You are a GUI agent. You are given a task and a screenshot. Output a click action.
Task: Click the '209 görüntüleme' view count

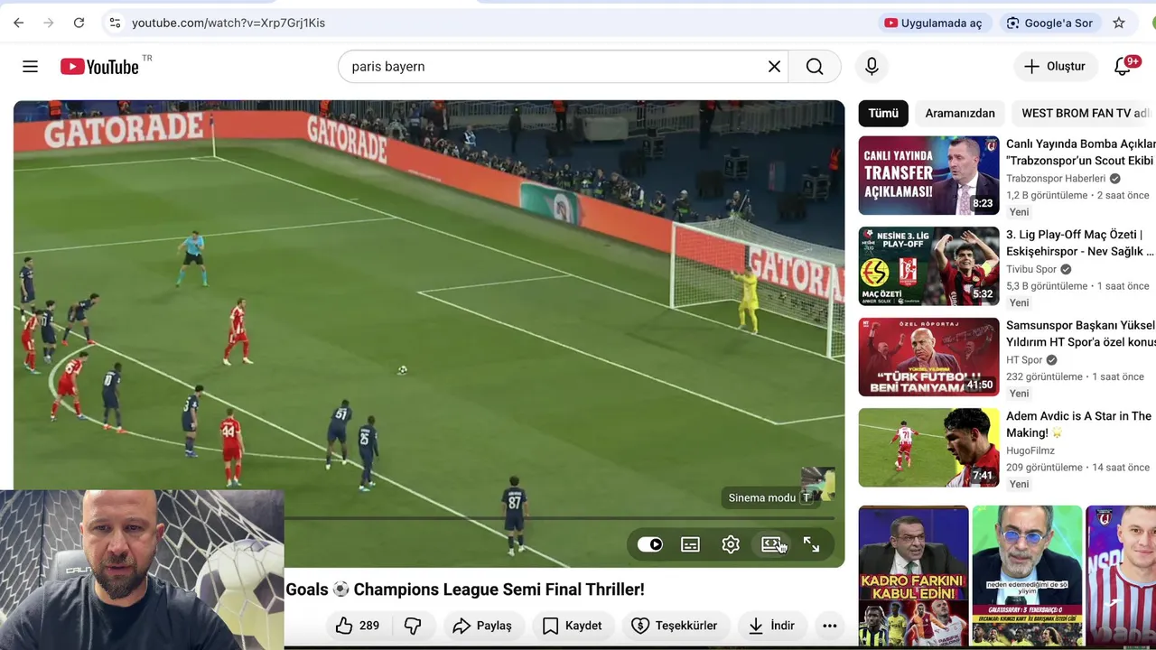pyautogui.click(x=1045, y=468)
